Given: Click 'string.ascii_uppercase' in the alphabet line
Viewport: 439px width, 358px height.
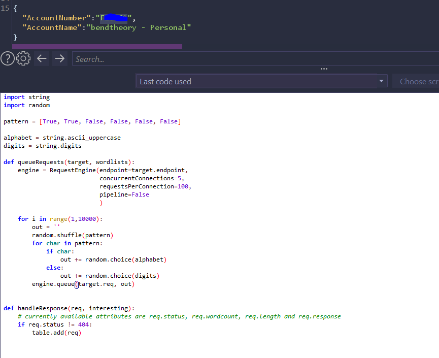Looking at the screenshot, I should pyautogui.click(x=82, y=138).
